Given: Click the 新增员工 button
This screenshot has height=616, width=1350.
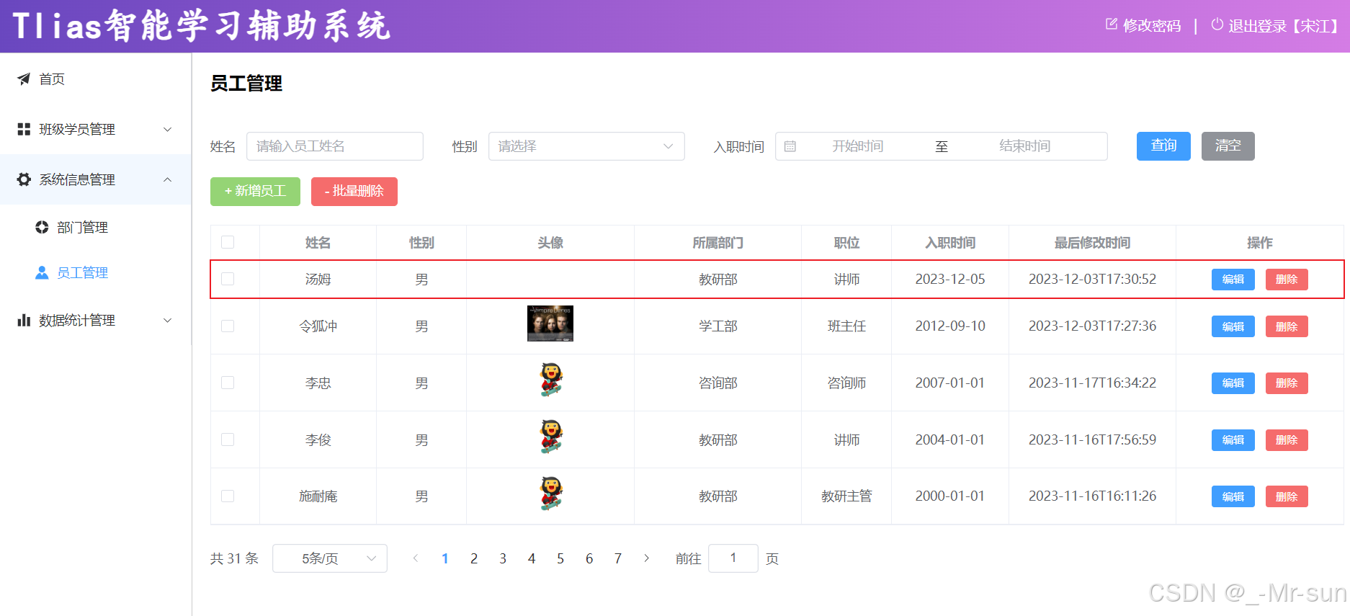Looking at the screenshot, I should 255,192.
